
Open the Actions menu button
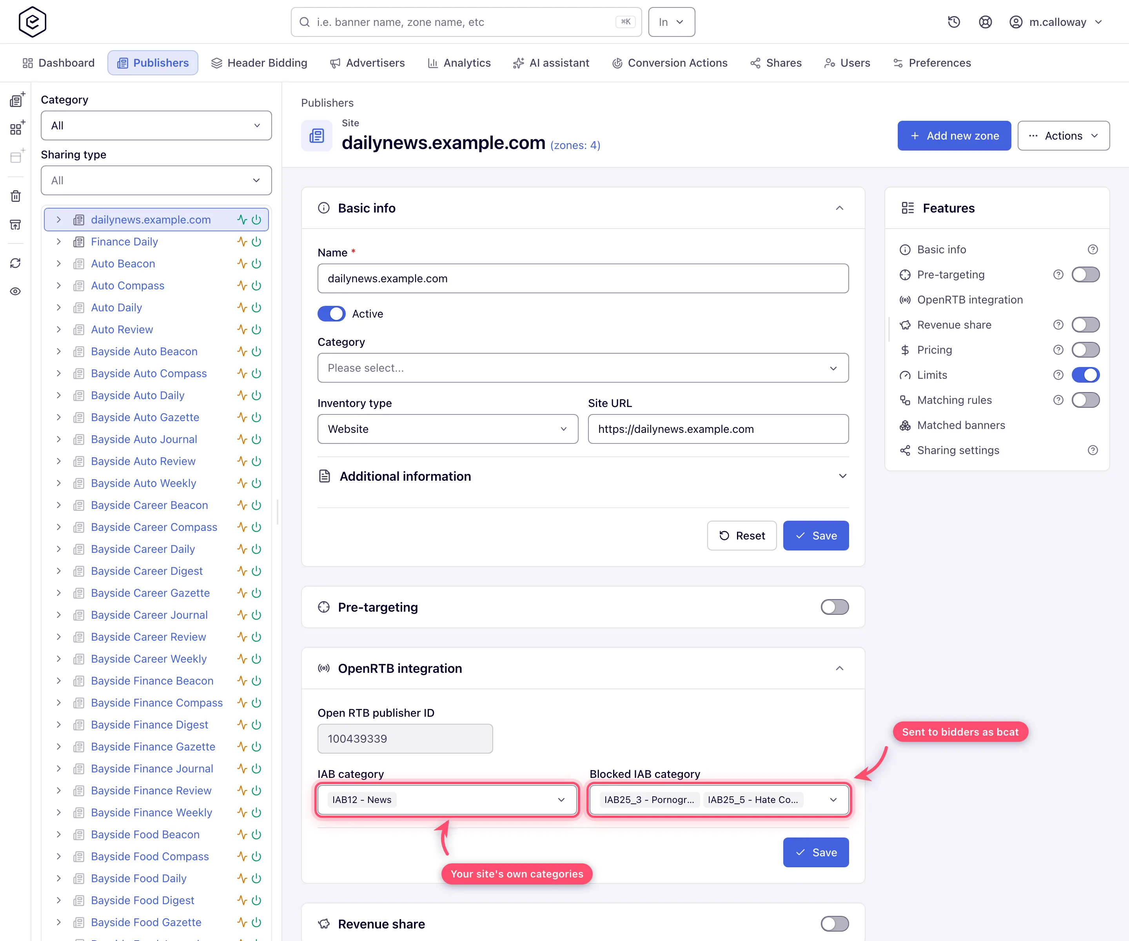[x=1064, y=136]
